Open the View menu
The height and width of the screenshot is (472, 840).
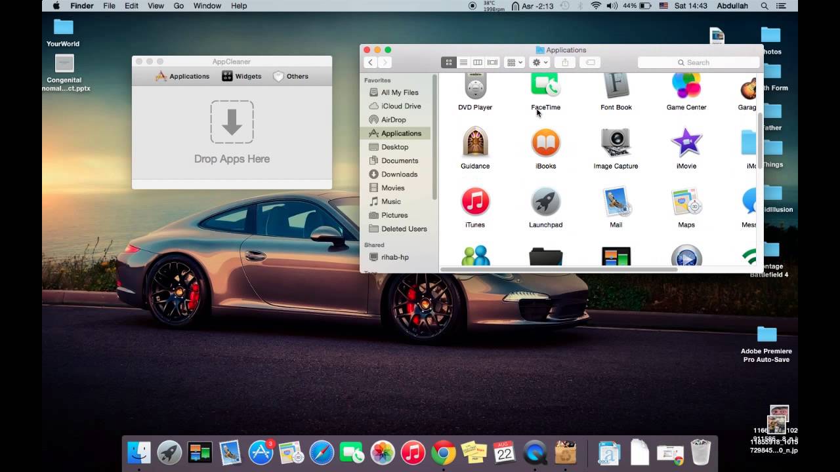[156, 6]
